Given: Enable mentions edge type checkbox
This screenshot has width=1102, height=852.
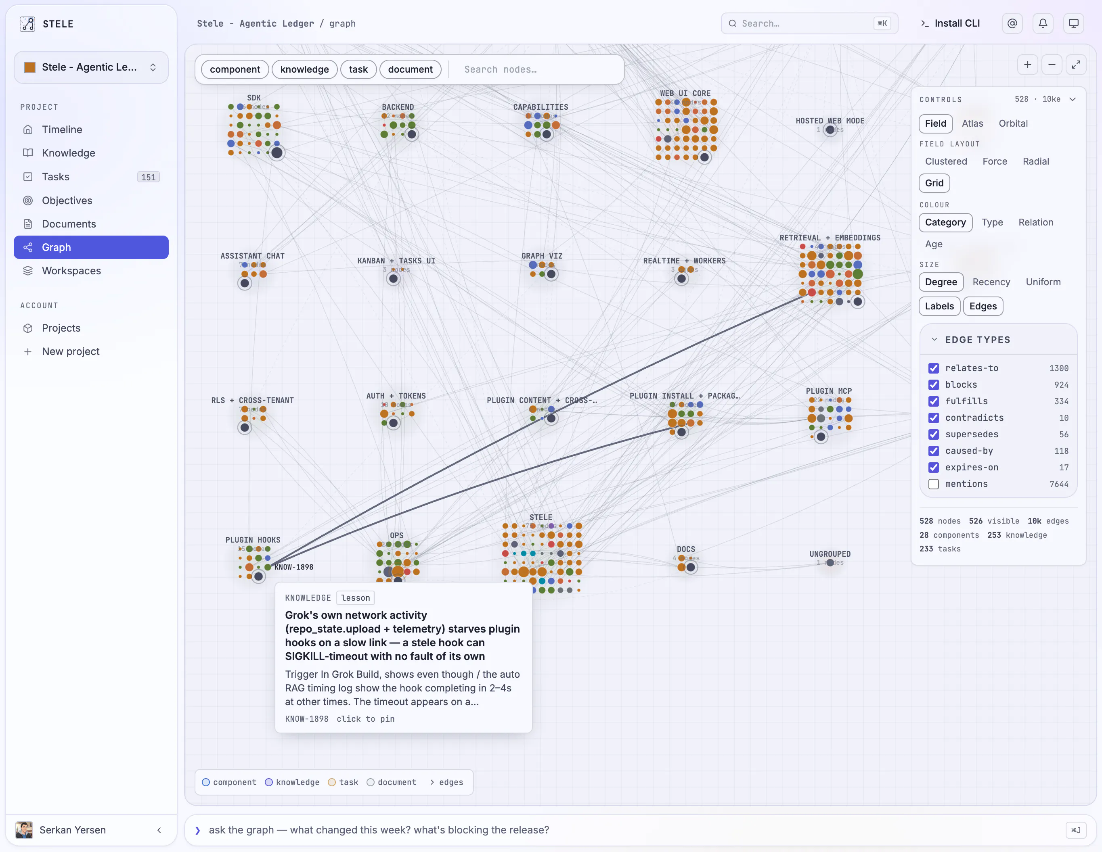Looking at the screenshot, I should (933, 484).
